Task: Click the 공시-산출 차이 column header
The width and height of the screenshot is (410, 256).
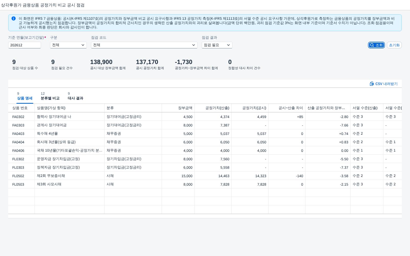Action: pos(287,108)
